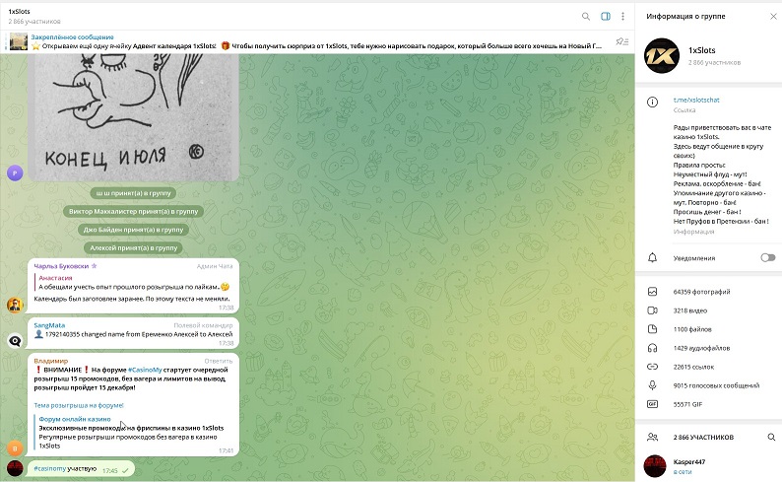This screenshot has height=482, width=782.
Task: Toggle the right info sidebar panel icon
Action: (x=606, y=17)
